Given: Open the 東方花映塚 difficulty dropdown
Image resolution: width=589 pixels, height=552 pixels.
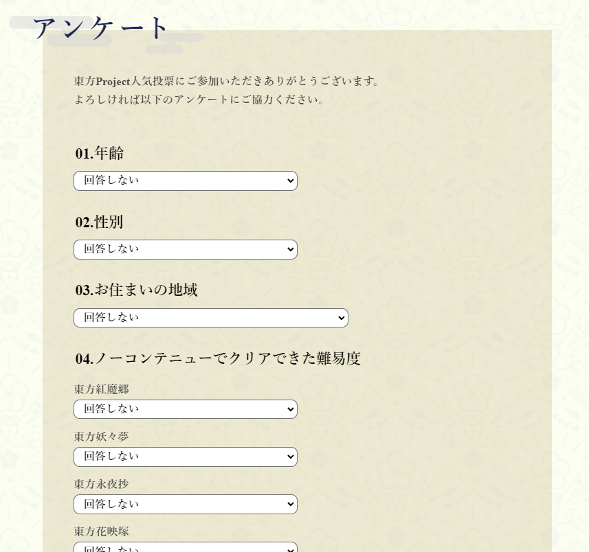Looking at the screenshot, I should coord(185,548).
